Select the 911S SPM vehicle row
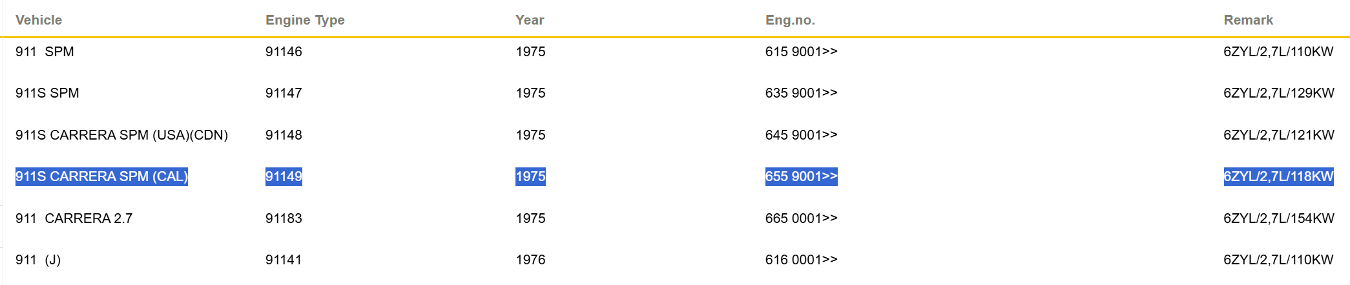 pos(675,93)
